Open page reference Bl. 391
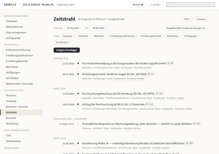Image resolution: width=219 pixels, height=154 pixels. pyautogui.click(x=196, y=124)
